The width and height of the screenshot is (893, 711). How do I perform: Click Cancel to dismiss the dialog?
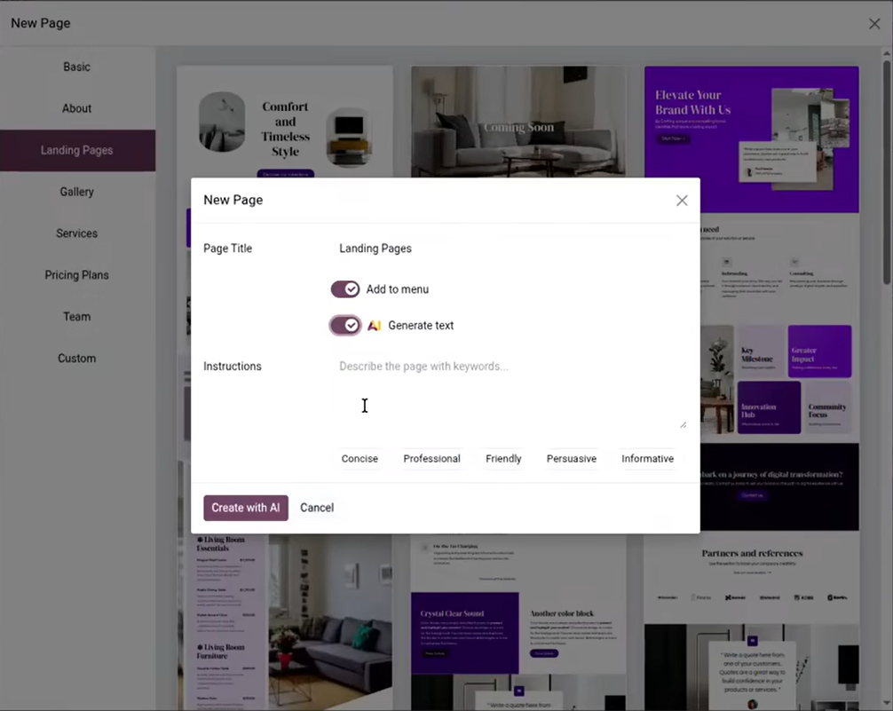pyautogui.click(x=317, y=507)
